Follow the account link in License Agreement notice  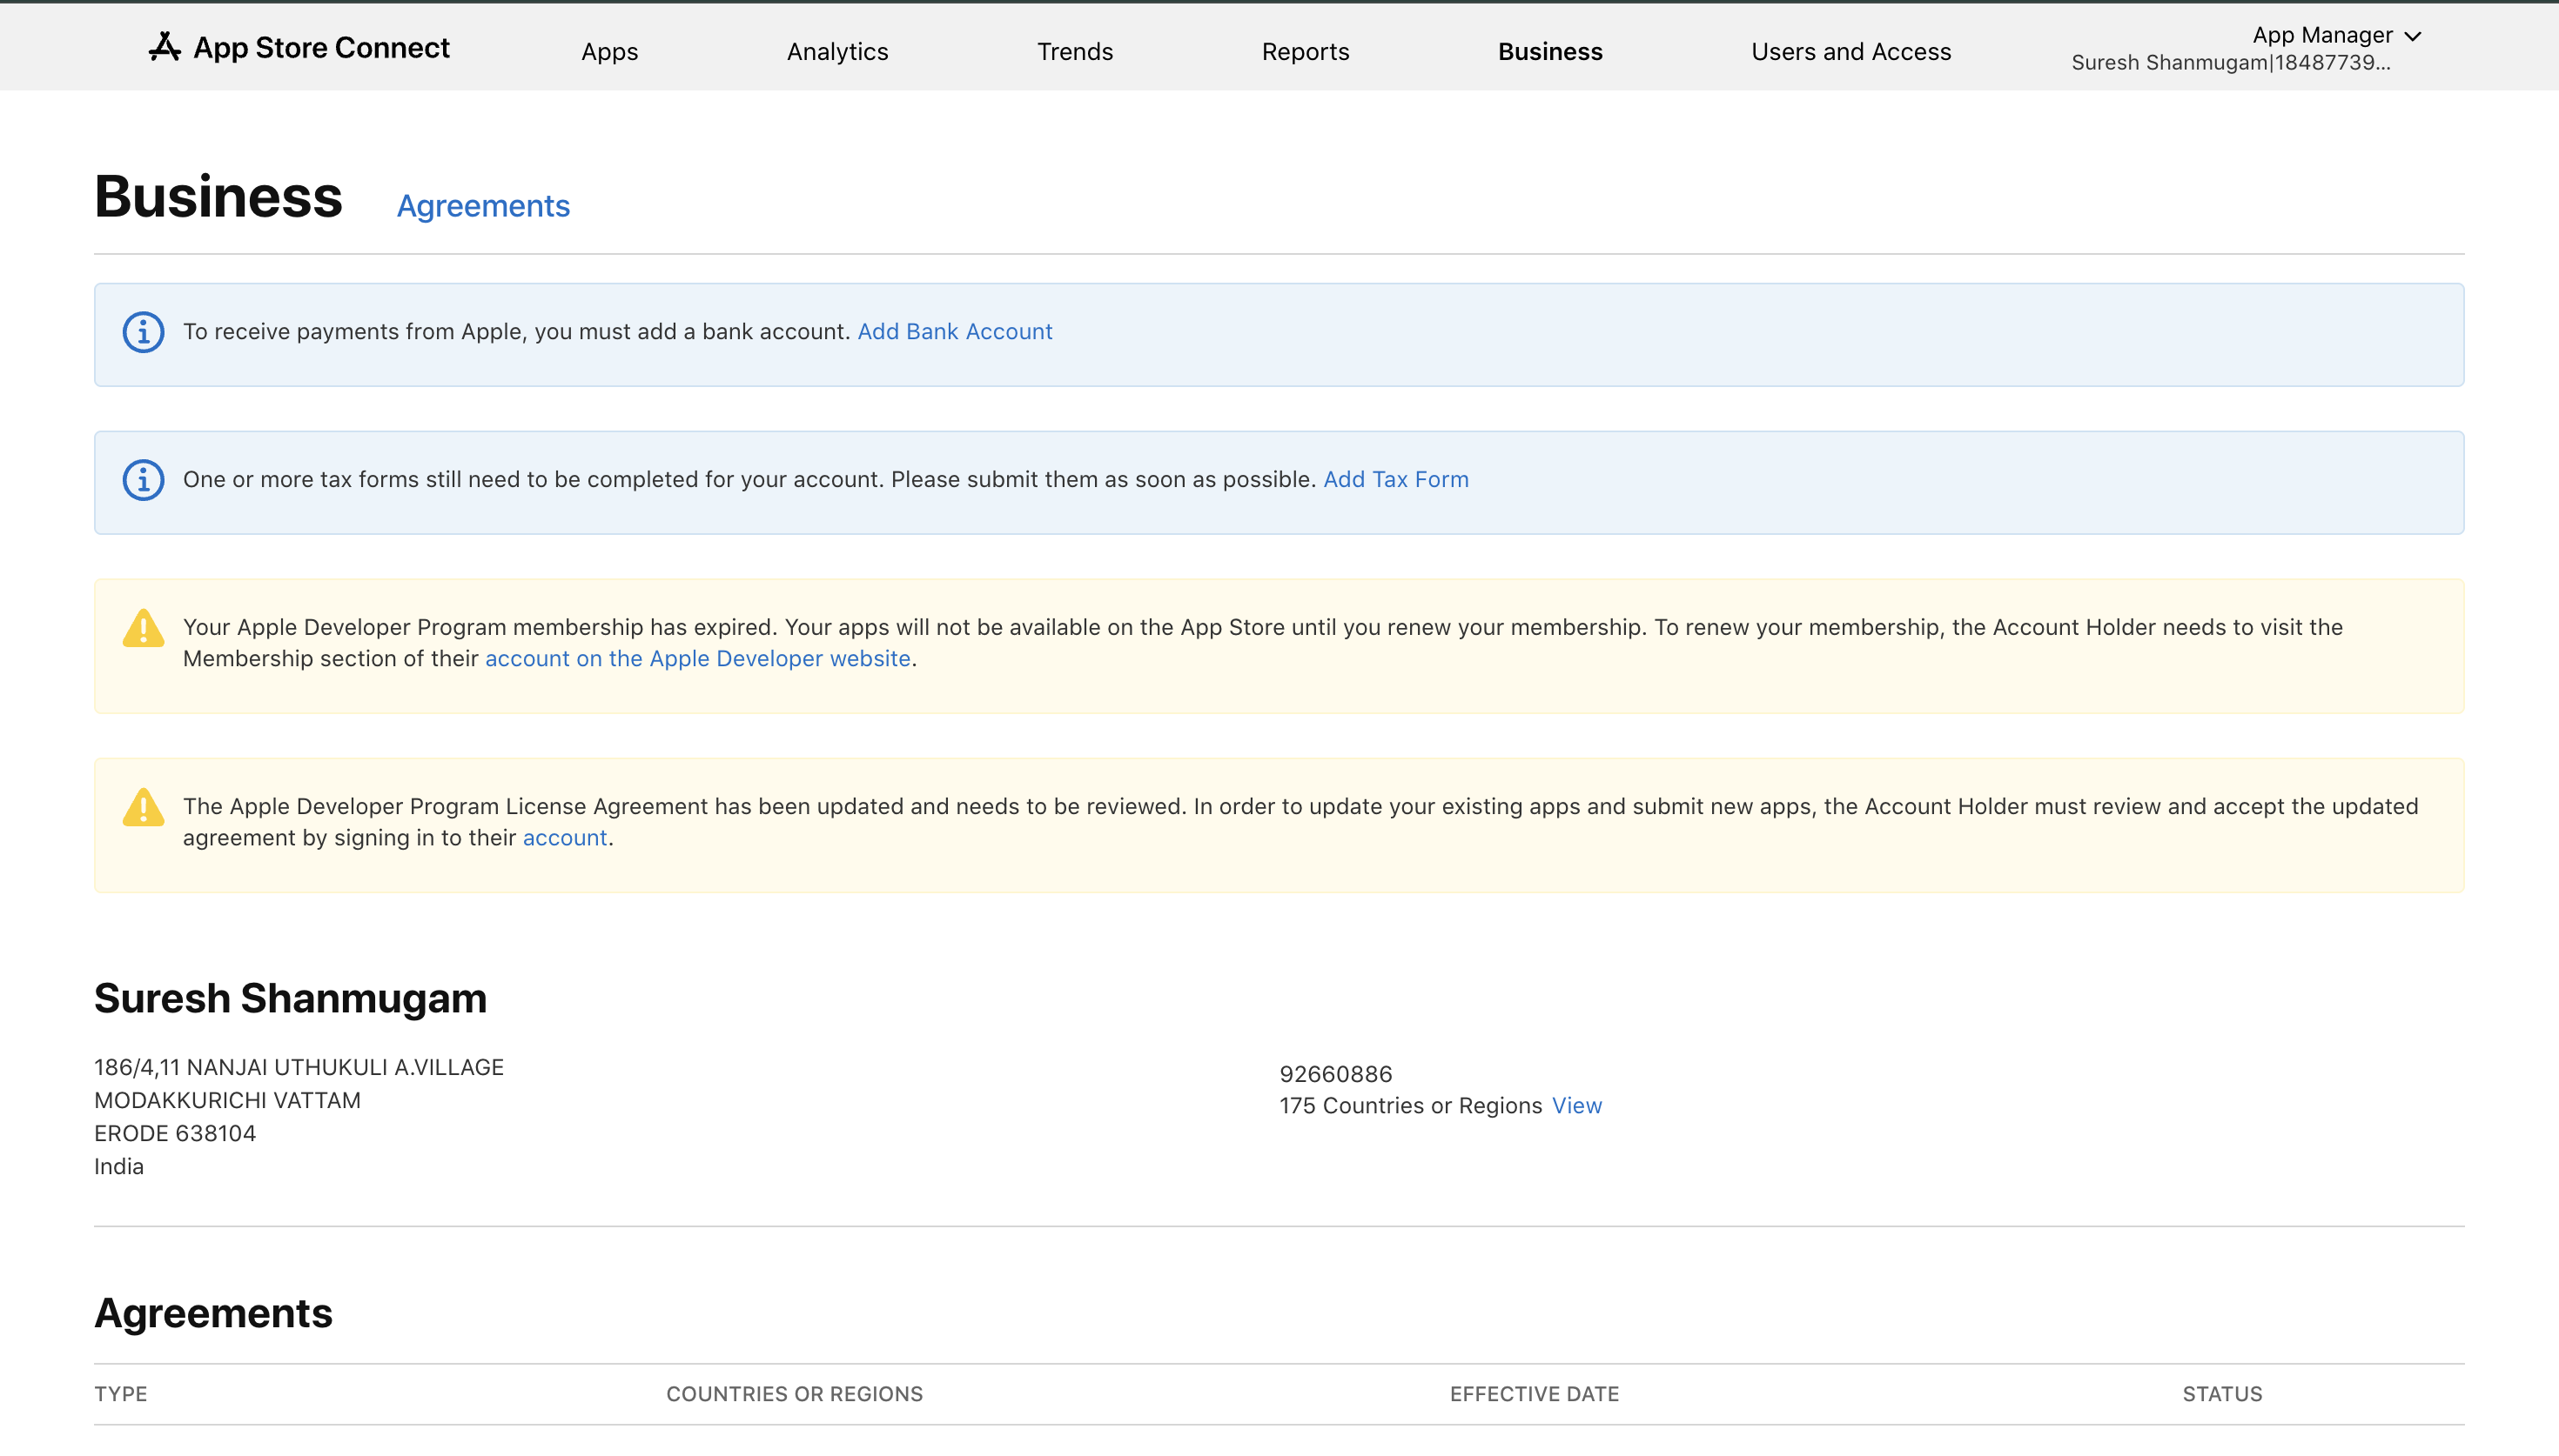point(564,837)
